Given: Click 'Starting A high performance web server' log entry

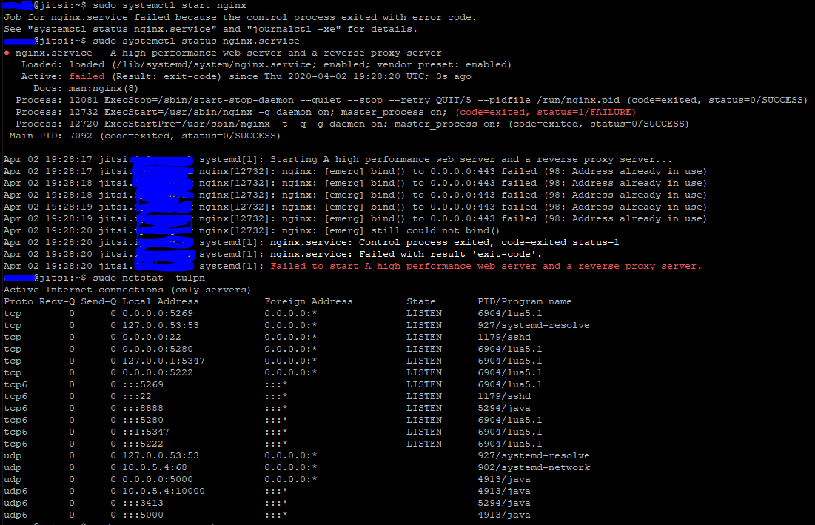Looking at the screenshot, I should click(x=471, y=160).
